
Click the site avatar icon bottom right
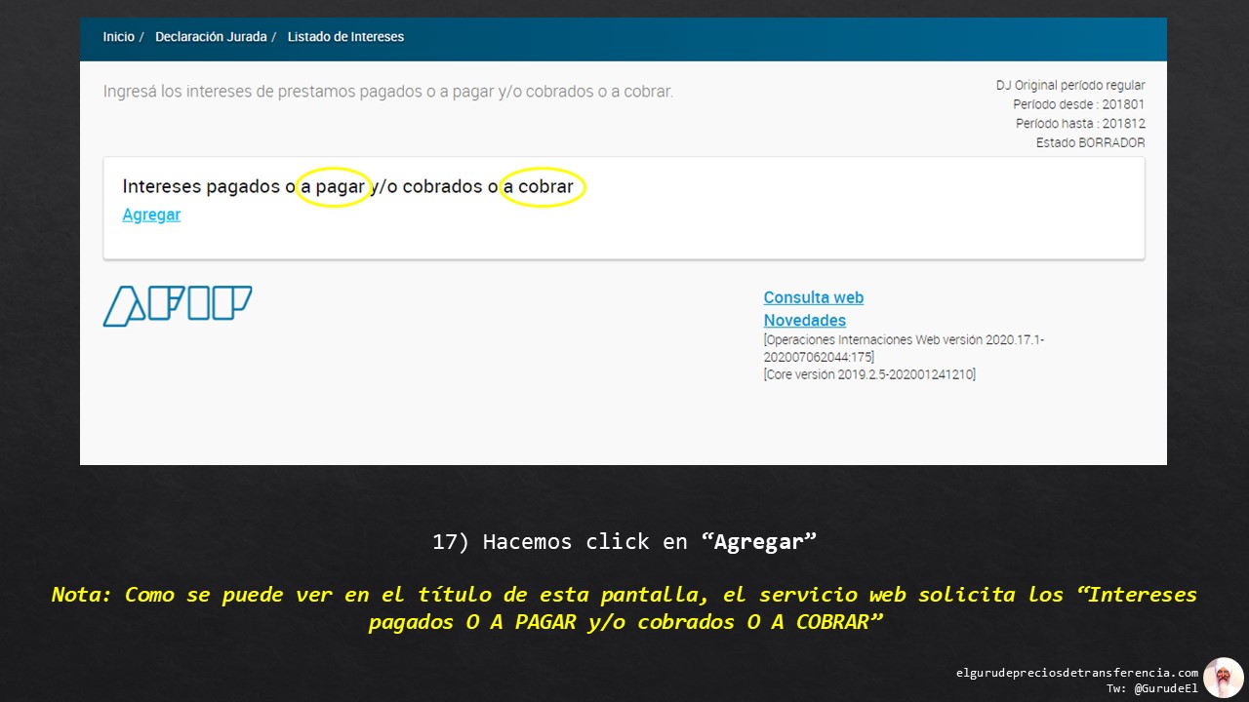pyautogui.click(x=1223, y=677)
